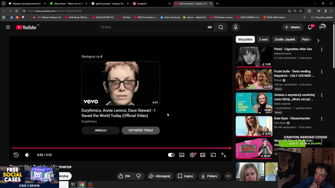
Task: Open a new browser tab
Action: 217,4
